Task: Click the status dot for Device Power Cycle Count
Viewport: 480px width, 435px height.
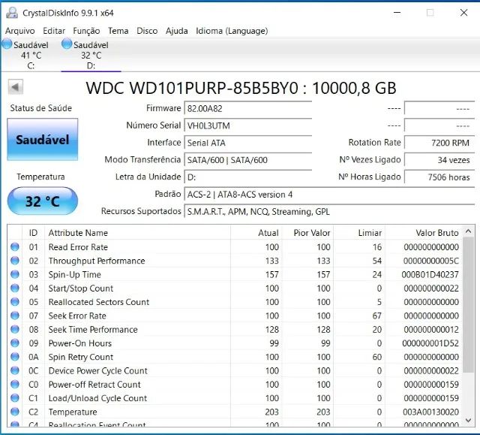Action: point(15,370)
